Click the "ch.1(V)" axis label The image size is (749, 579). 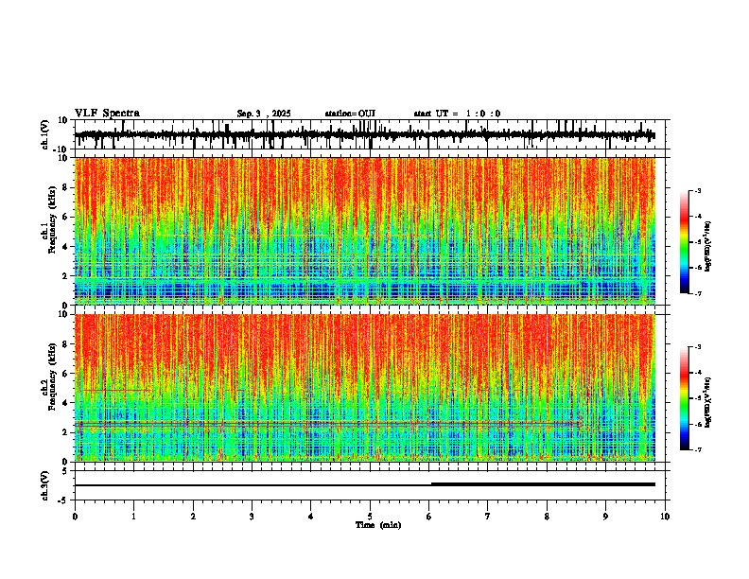click(44, 134)
